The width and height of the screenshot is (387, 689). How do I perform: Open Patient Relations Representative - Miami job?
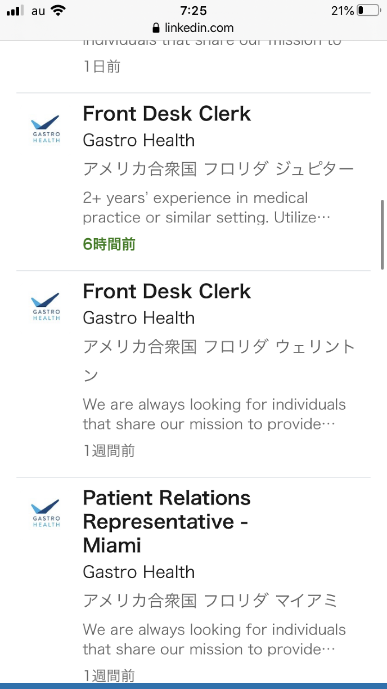[166, 521]
